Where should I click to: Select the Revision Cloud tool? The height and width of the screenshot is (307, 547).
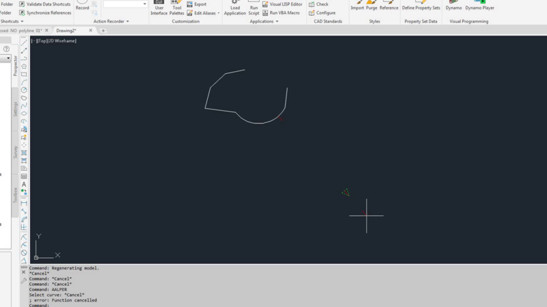[24, 98]
